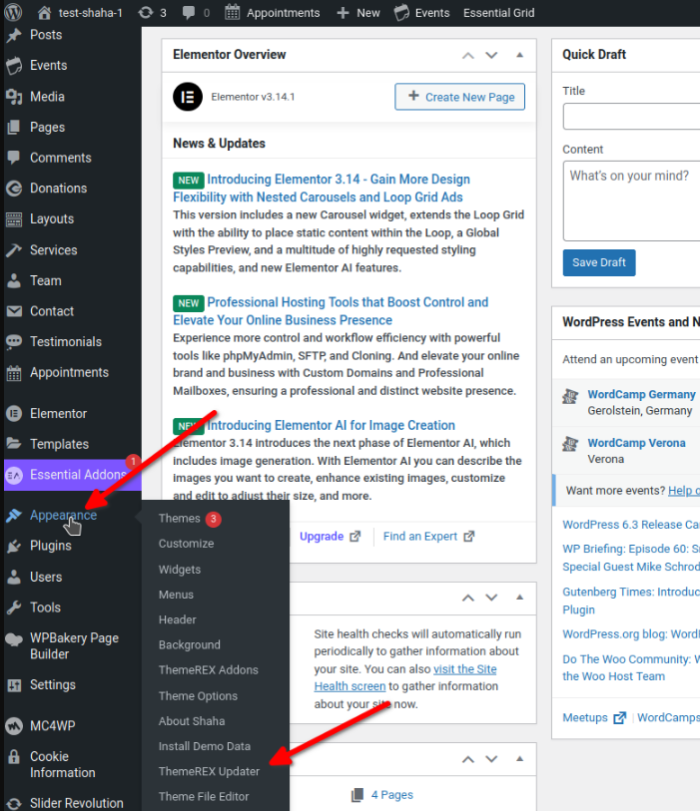Move the 4 Pages panel up
This screenshot has width=700, height=811.
[468, 759]
